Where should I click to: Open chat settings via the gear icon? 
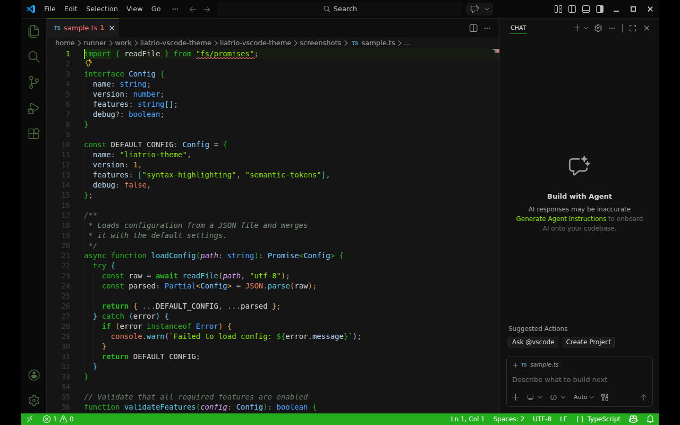click(x=598, y=28)
